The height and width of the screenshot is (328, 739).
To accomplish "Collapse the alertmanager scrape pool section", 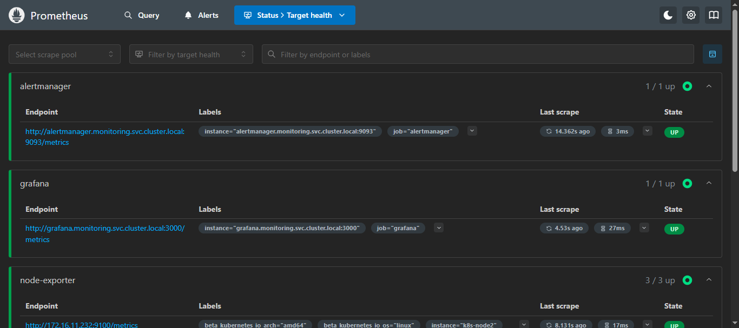I will tap(709, 86).
